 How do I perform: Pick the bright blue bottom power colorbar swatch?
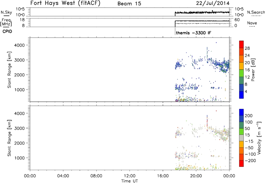[241, 95]
